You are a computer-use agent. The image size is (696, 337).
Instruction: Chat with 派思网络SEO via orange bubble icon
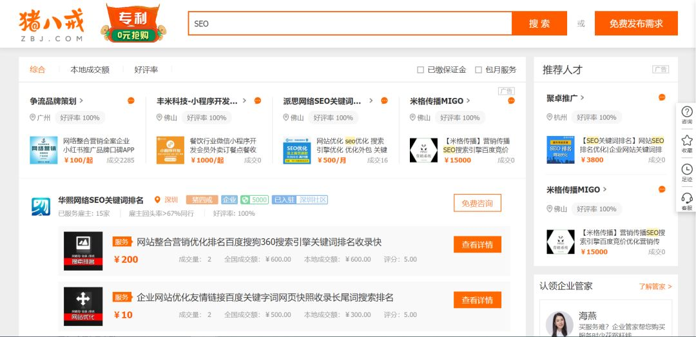(x=384, y=101)
